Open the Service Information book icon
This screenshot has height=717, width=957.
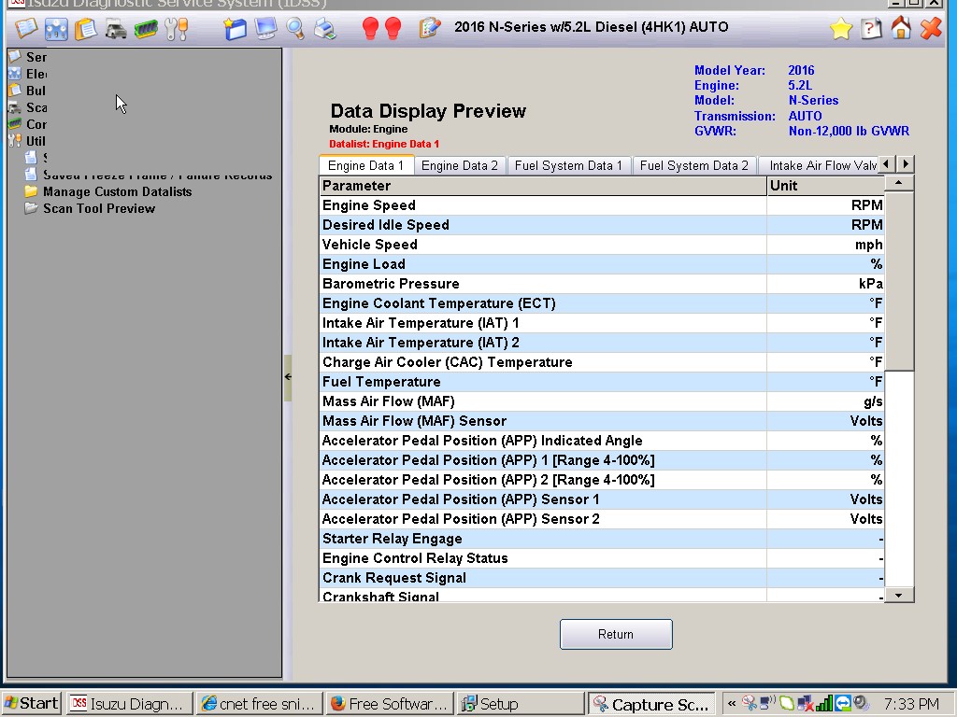point(25,28)
